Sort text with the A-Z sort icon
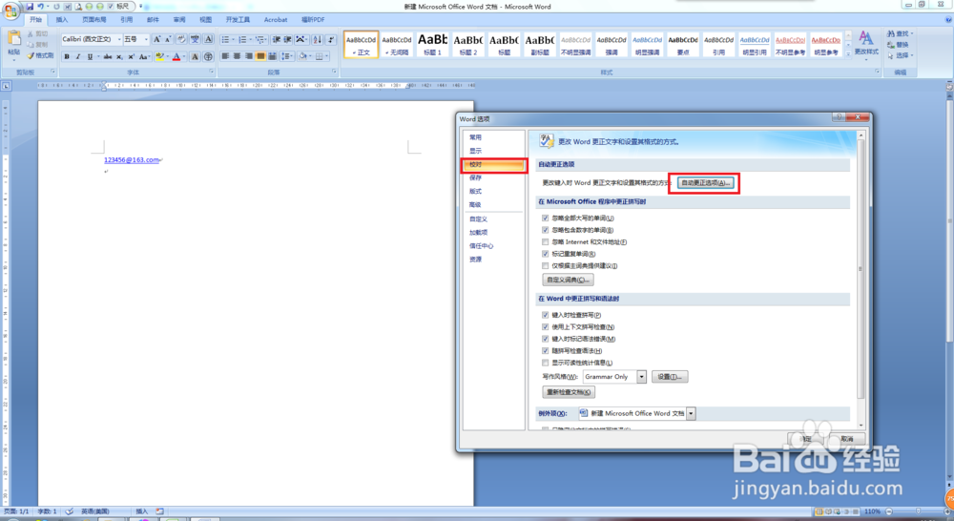Screen dimensions: 954x521 [x=317, y=39]
